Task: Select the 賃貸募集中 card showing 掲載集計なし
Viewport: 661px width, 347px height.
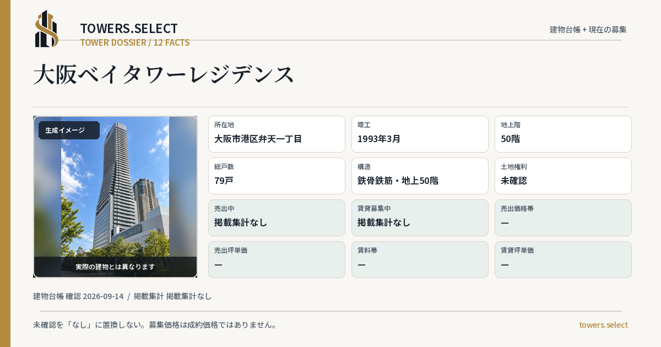Action: [420, 218]
